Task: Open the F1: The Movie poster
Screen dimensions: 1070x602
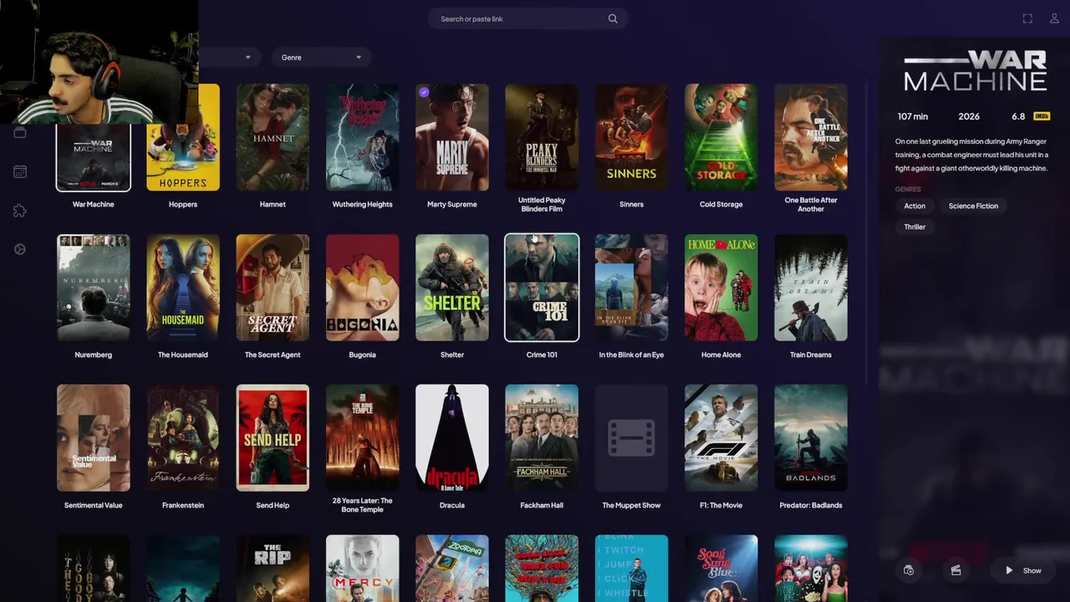Action: coord(721,438)
